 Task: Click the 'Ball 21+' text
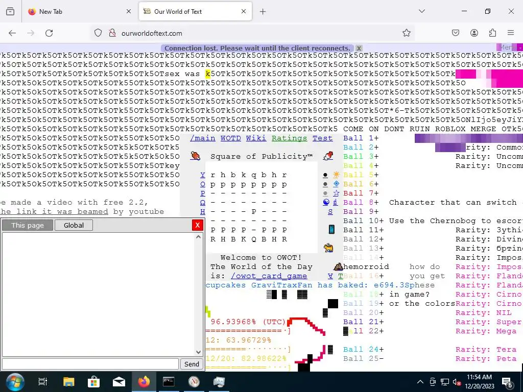[364, 322]
